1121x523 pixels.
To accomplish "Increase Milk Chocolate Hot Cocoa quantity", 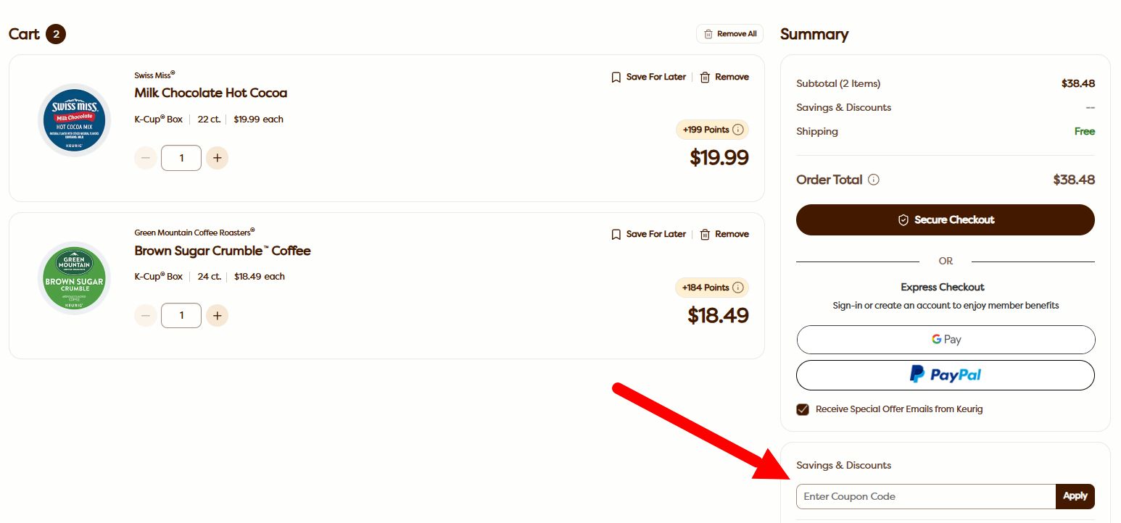I will click(217, 158).
